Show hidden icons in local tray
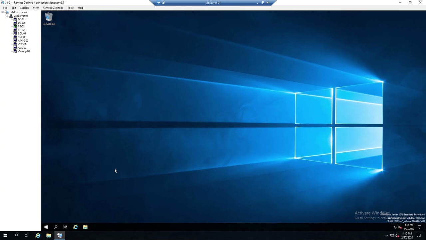 click(386, 236)
